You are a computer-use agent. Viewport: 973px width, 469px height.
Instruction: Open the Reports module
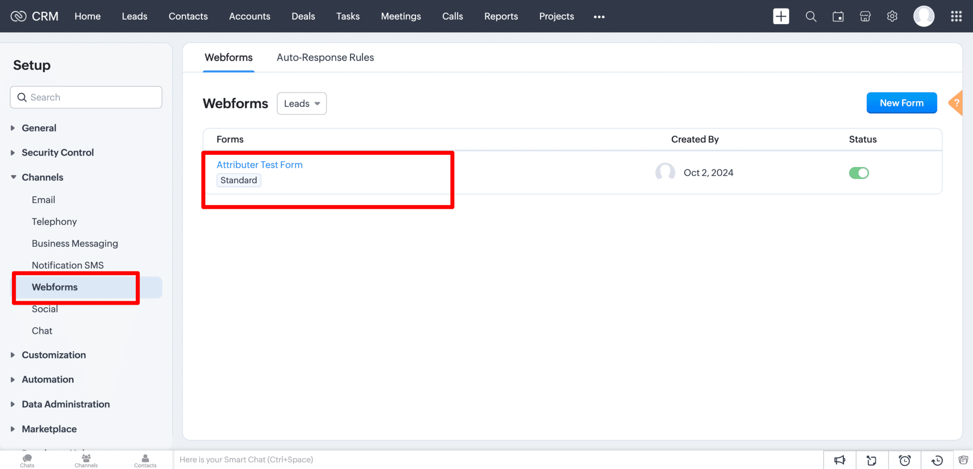point(501,17)
